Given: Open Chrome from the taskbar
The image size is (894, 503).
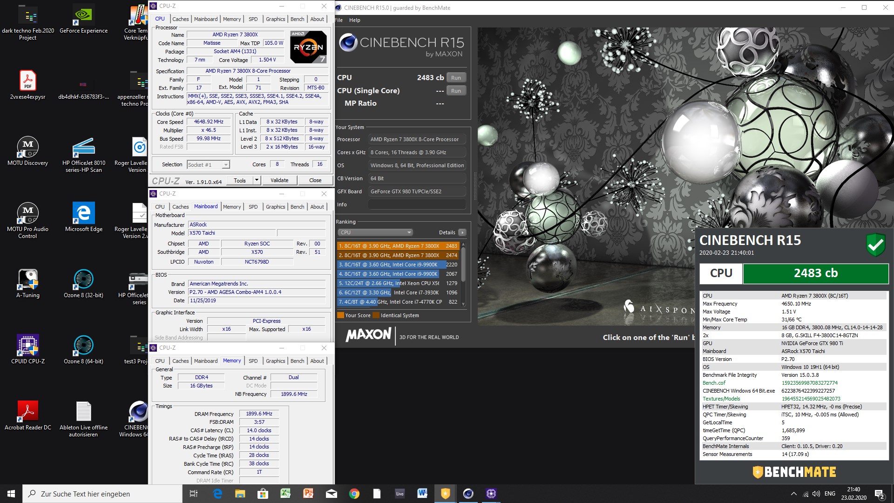Looking at the screenshot, I should (354, 494).
